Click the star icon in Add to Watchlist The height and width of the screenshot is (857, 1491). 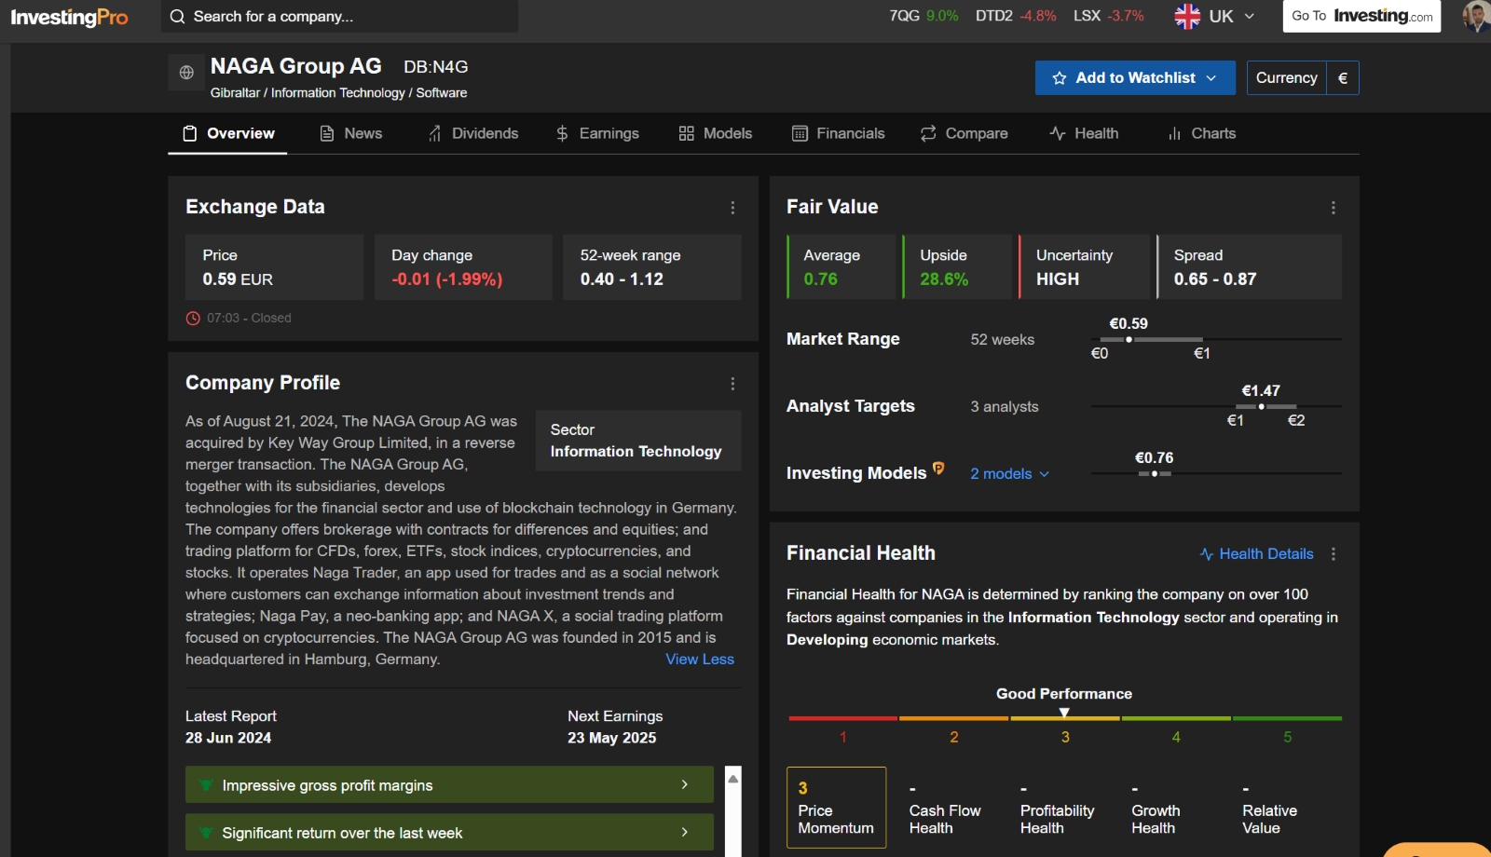pyautogui.click(x=1060, y=78)
